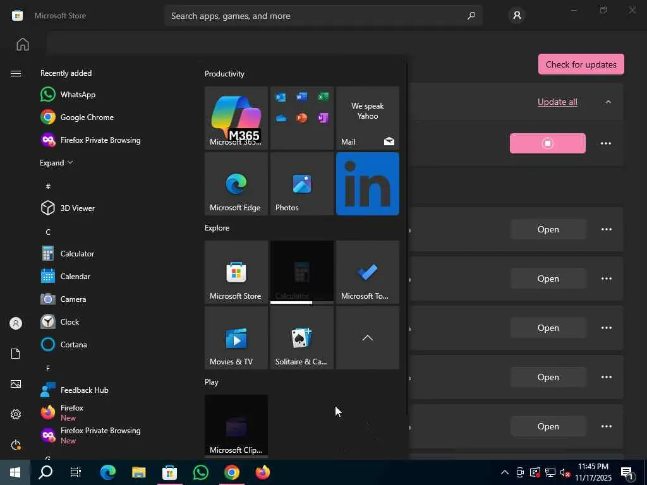The width and height of the screenshot is (647, 485).
Task: Open the Microsoft 365 tile
Action: coord(236,118)
